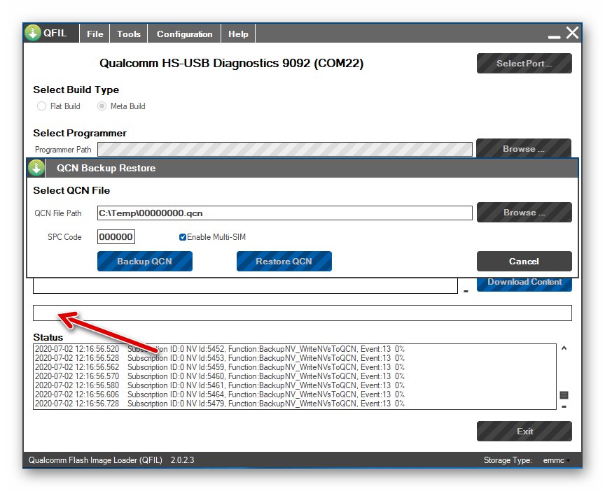Click the Qualcomm HS-USB Diagnostics 9092 port text

pos(232,63)
